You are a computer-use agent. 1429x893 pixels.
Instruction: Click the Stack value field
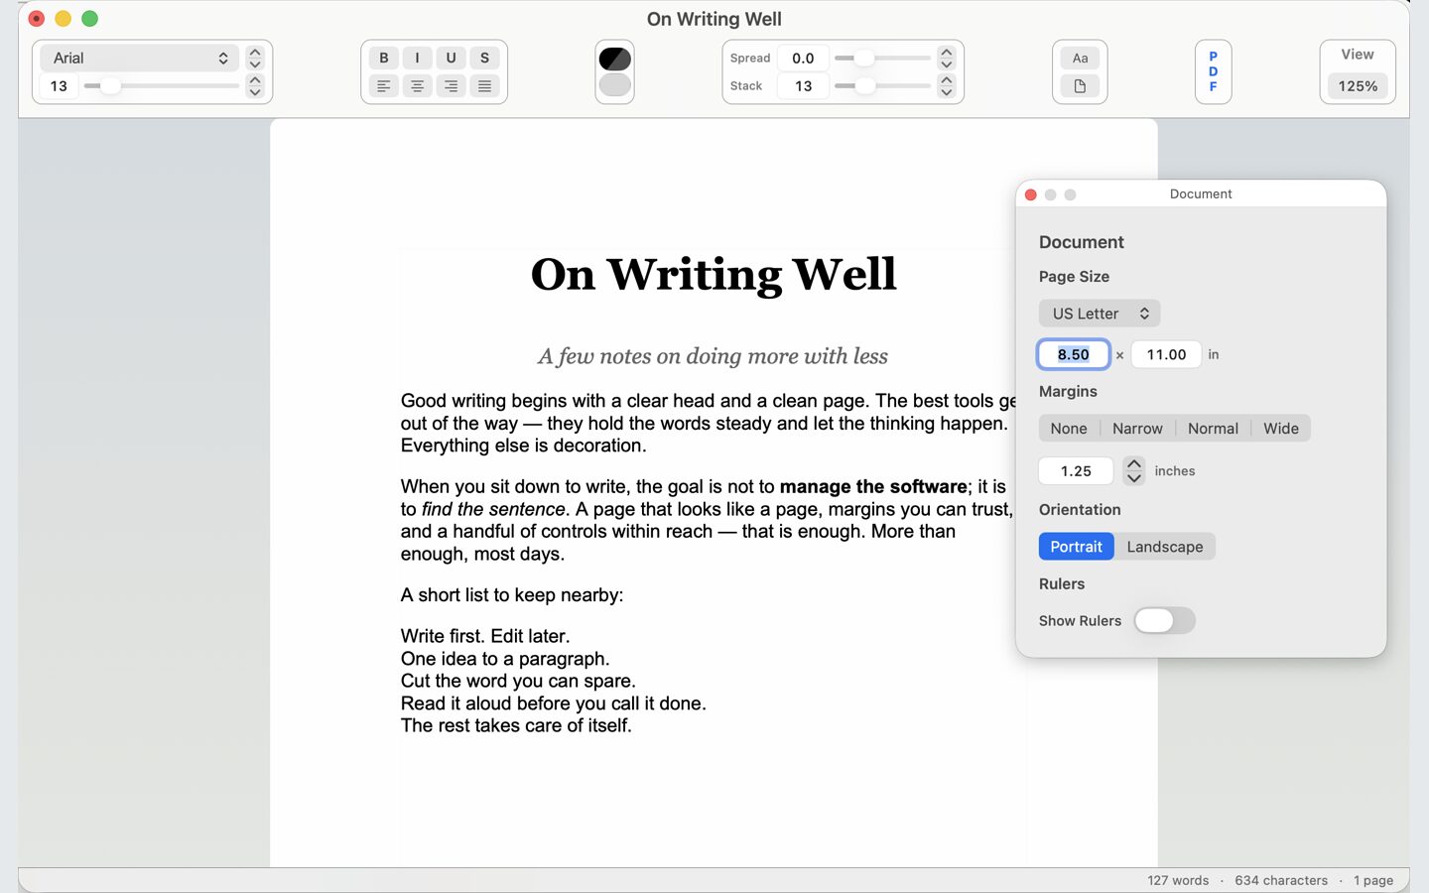(x=803, y=86)
